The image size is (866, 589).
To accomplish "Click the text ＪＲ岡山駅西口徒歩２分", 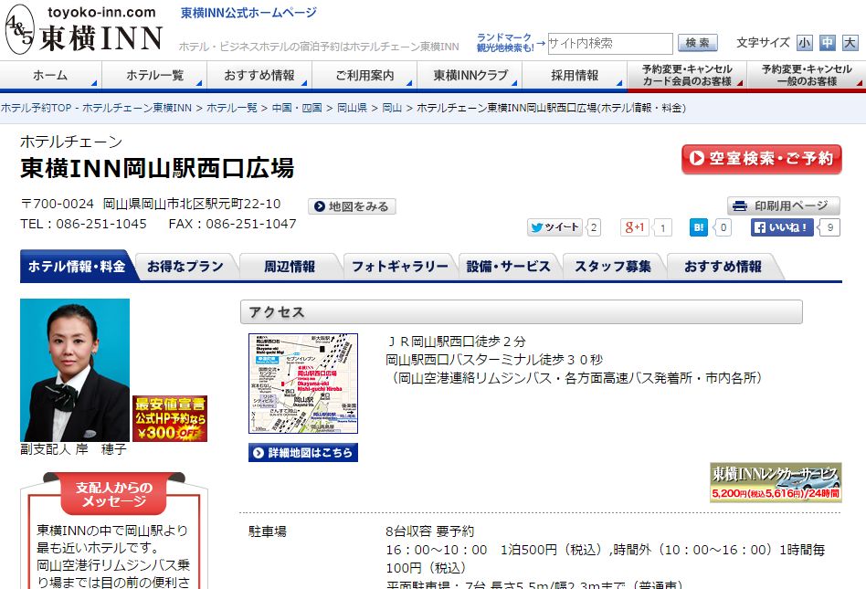I will [x=456, y=342].
